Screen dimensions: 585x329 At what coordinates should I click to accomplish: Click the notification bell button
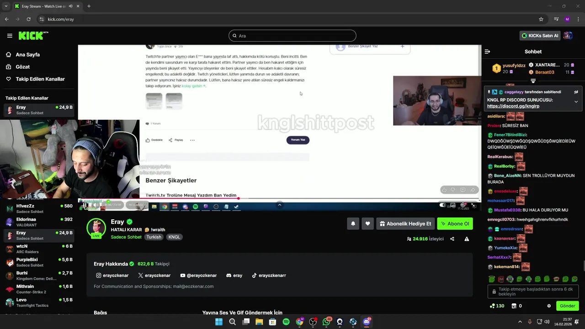click(x=353, y=223)
